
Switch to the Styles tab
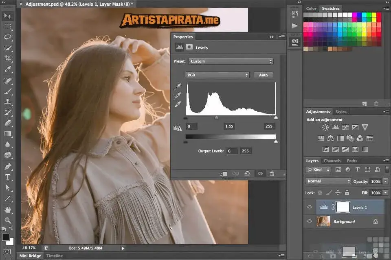(x=341, y=111)
